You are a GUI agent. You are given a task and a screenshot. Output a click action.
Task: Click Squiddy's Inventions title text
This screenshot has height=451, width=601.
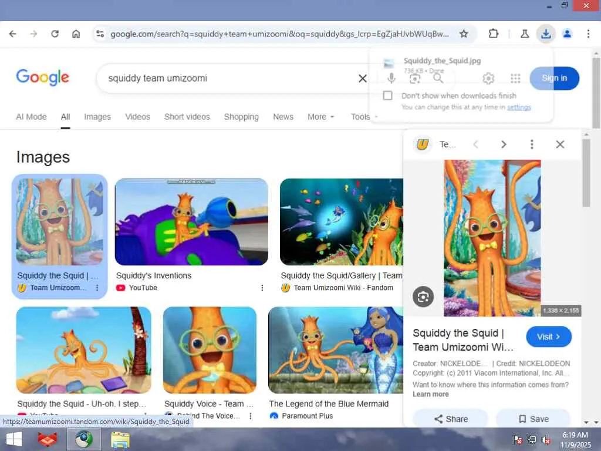pyautogui.click(x=154, y=275)
